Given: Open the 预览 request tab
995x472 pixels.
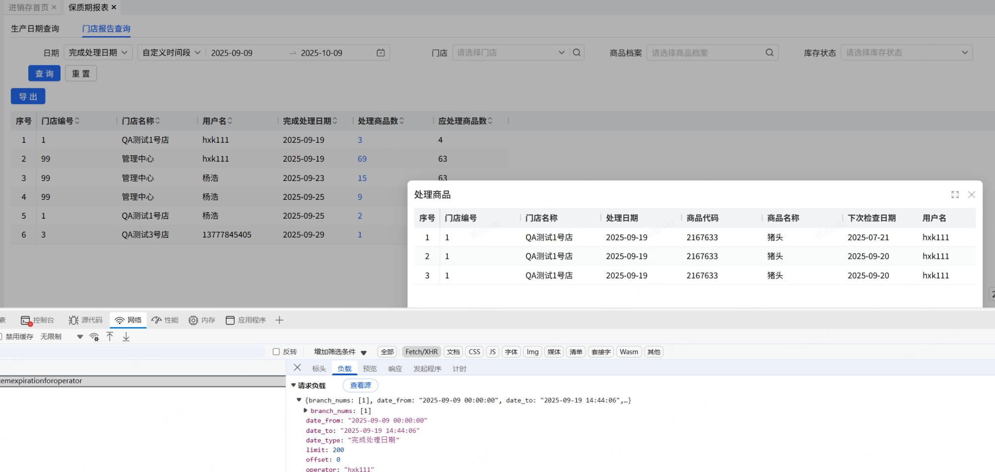Looking at the screenshot, I should (x=370, y=369).
